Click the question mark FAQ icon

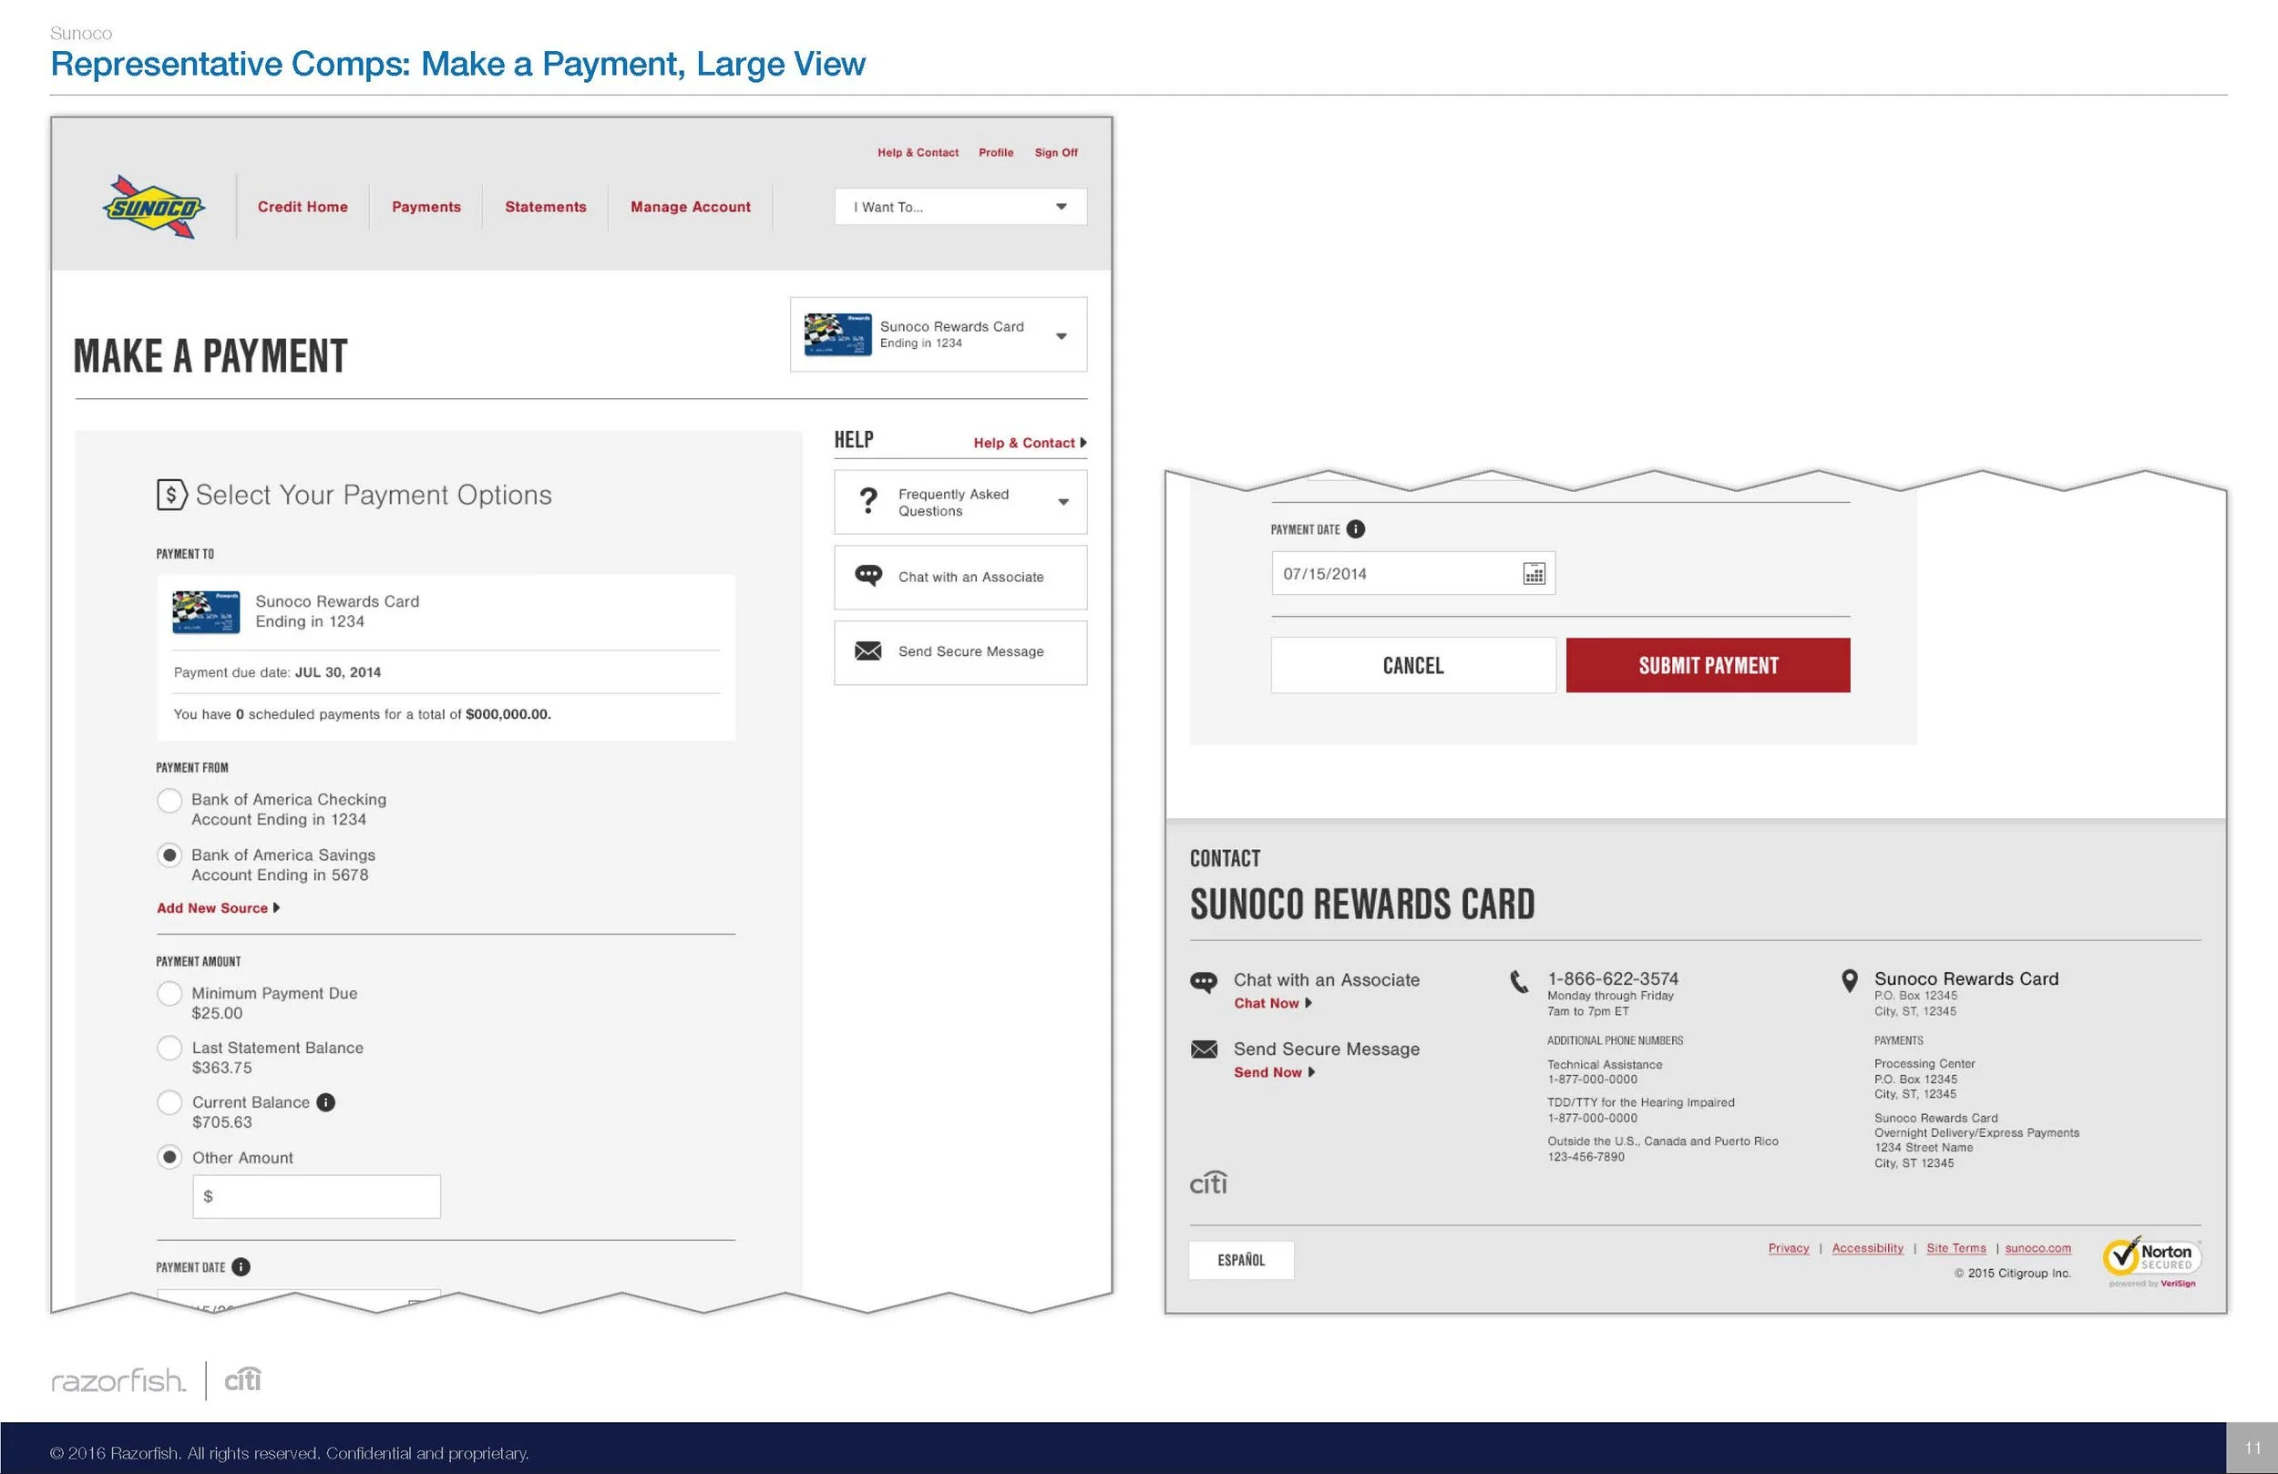click(868, 500)
